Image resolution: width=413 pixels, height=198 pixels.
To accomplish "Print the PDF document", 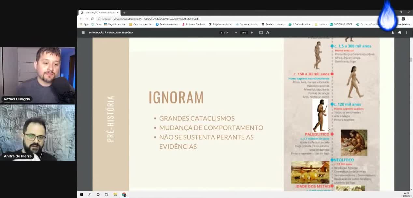I will point(400,32).
